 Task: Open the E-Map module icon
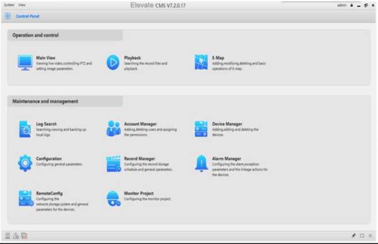pyautogui.click(x=201, y=62)
